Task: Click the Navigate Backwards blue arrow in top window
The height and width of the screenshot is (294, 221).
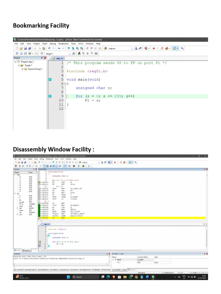Action: point(59,48)
